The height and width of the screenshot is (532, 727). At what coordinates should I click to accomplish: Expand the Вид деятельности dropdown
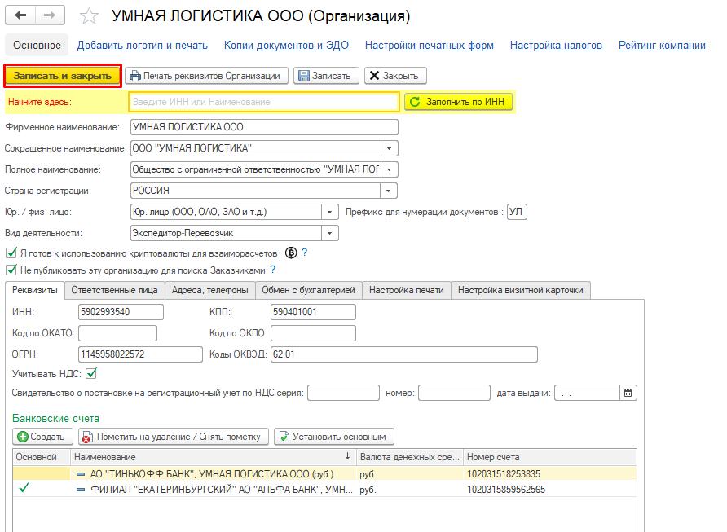329,233
